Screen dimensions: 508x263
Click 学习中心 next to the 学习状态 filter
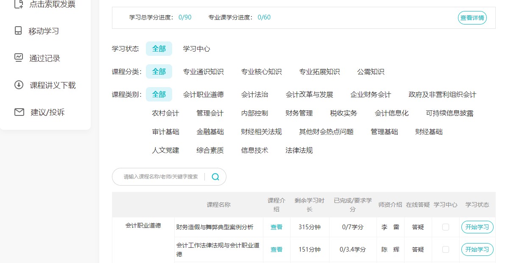(195, 48)
